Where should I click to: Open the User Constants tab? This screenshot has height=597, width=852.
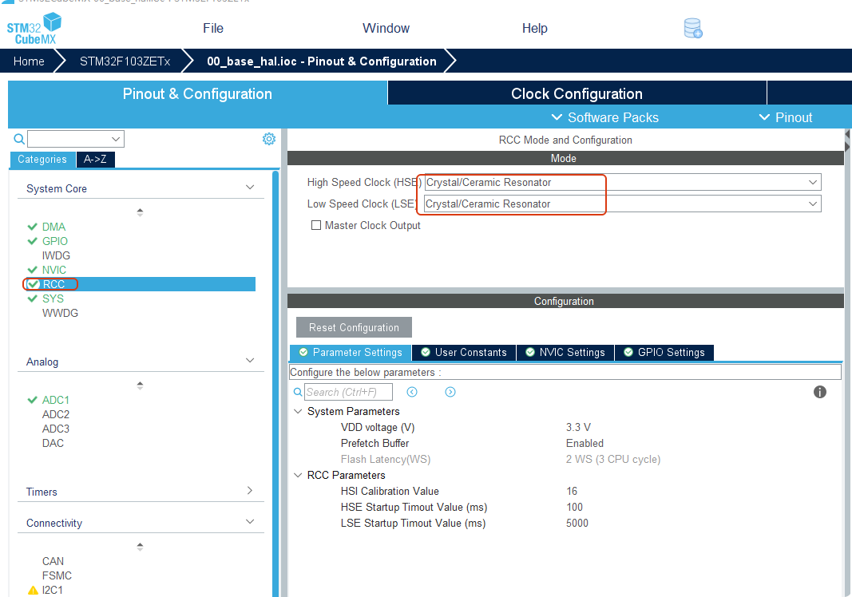point(464,353)
